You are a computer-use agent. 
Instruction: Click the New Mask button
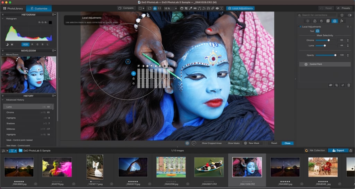252,143
